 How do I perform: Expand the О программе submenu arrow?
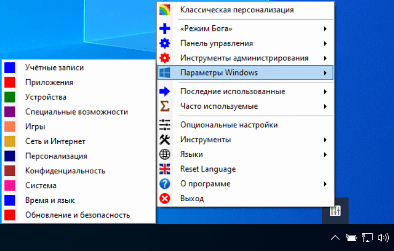tap(325, 184)
